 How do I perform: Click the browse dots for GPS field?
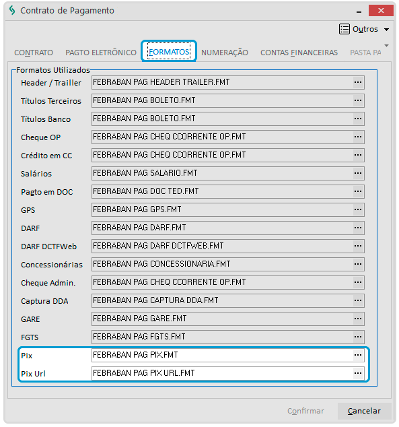pyautogui.click(x=358, y=209)
